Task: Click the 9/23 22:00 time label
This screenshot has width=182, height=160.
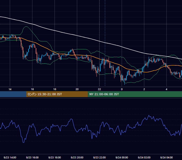Action: click(99, 157)
